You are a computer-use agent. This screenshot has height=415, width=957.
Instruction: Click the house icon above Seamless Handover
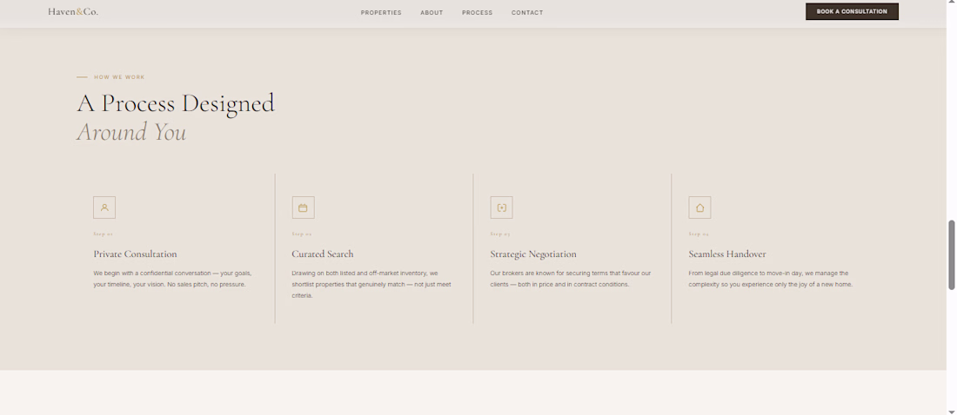(x=699, y=207)
